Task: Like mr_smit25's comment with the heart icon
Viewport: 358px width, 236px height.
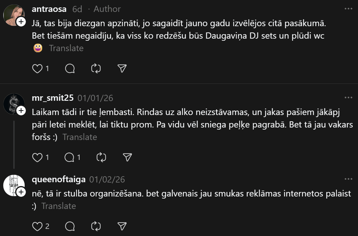Action: (37, 158)
